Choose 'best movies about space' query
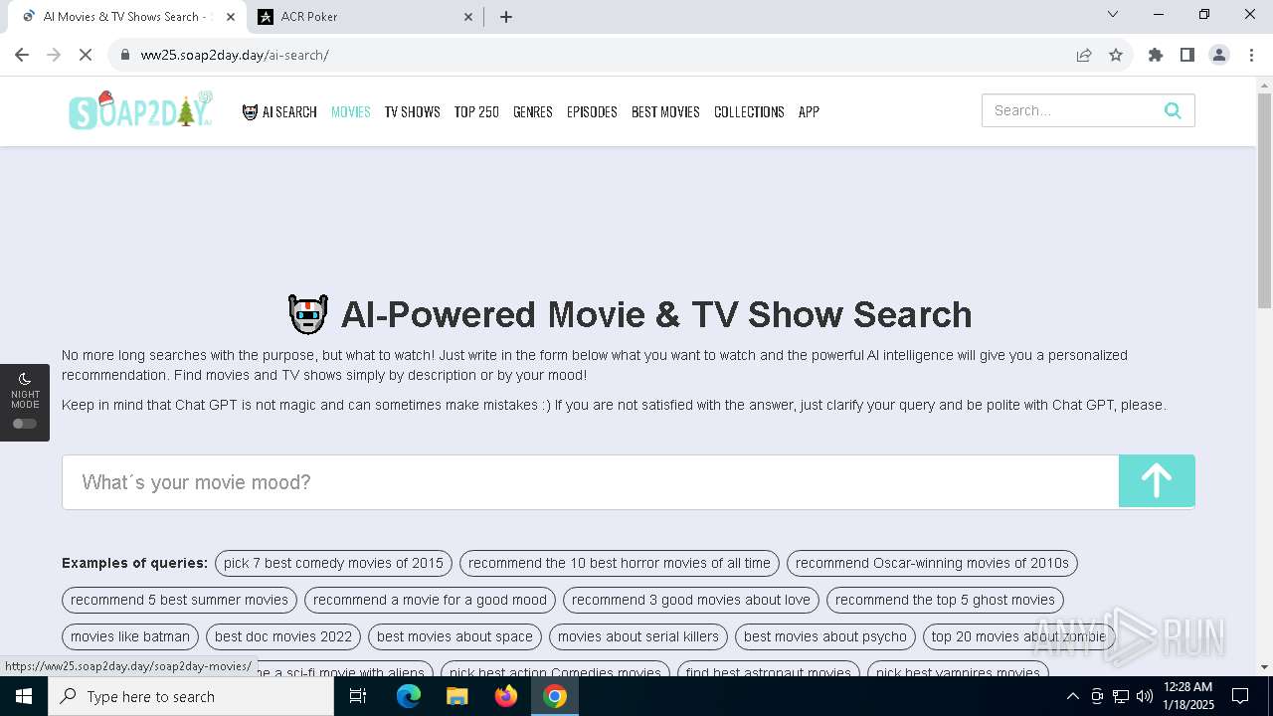Viewport: 1273px width, 716px height. (455, 636)
